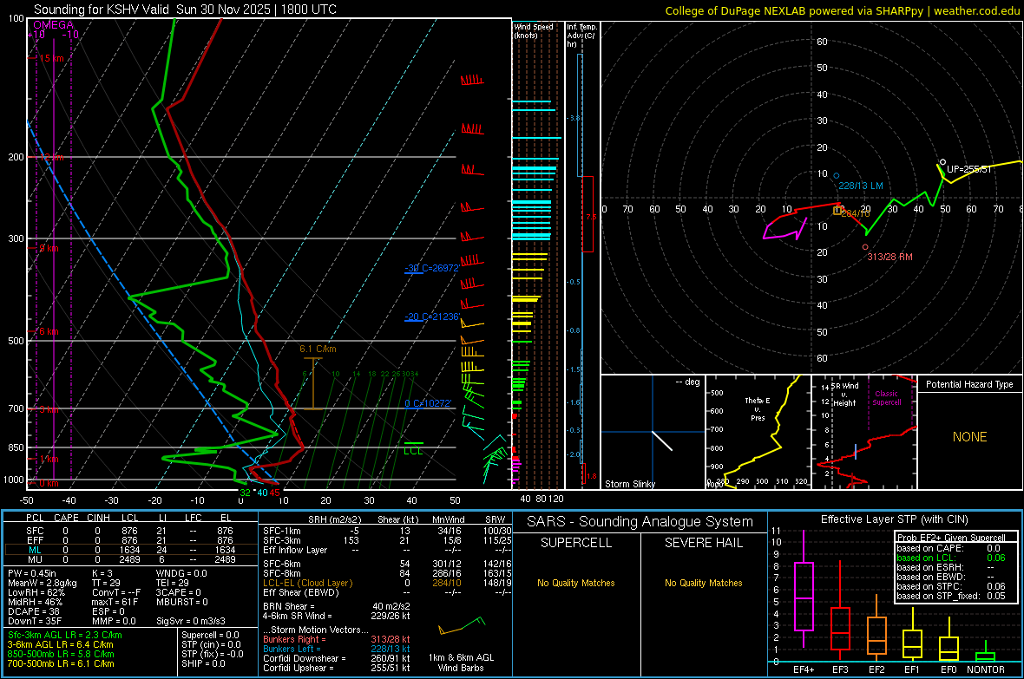Click the 'EF1' axis label
The width and height of the screenshot is (1024, 679).
912,669
